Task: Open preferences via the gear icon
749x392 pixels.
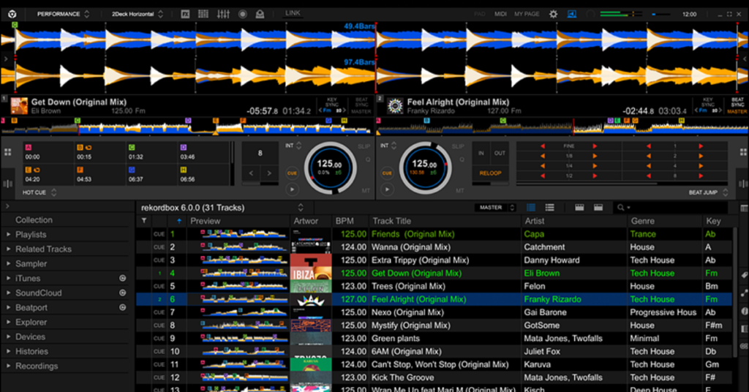Action: coord(553,14)
